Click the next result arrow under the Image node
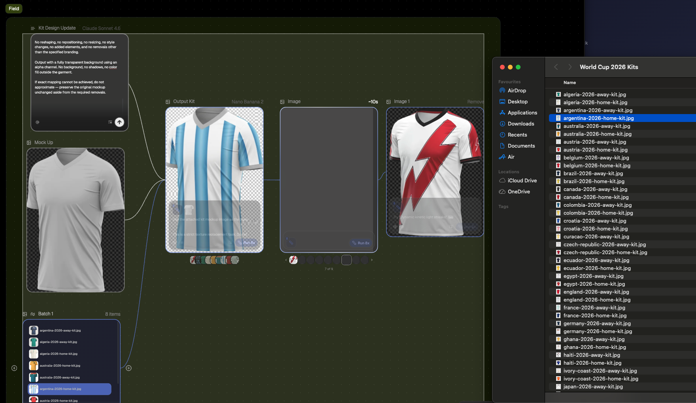 (372, 260)
